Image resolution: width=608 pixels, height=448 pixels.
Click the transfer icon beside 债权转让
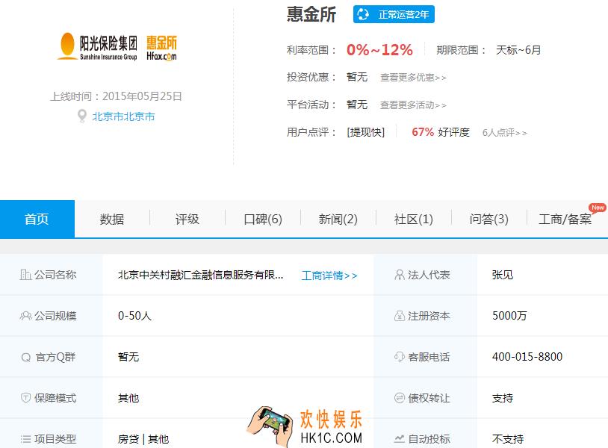[400, 398]
